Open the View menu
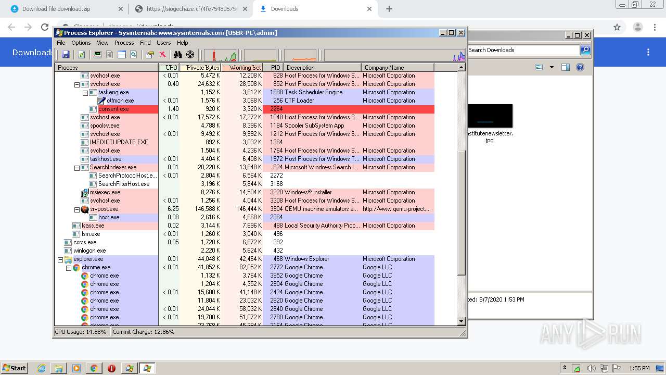 point(103,43)
